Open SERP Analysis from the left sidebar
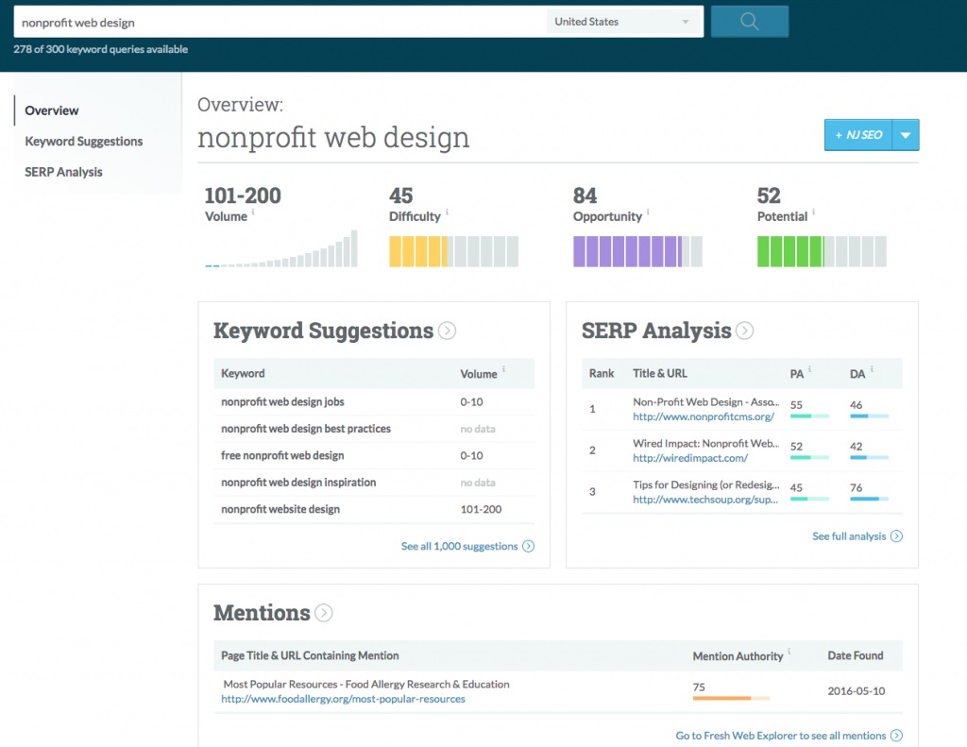 [63, 172]
